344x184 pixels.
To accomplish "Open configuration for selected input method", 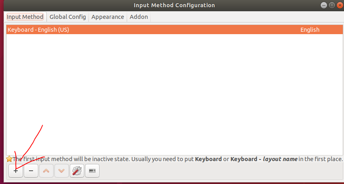I will [x=77, y=171].
